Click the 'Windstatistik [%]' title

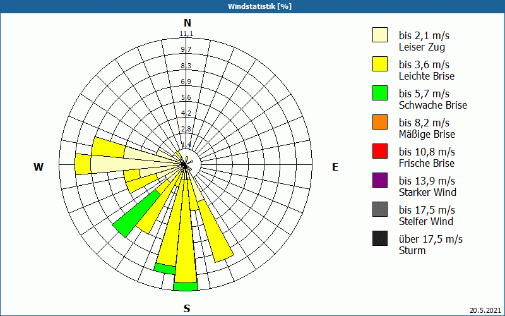(259, 6)
